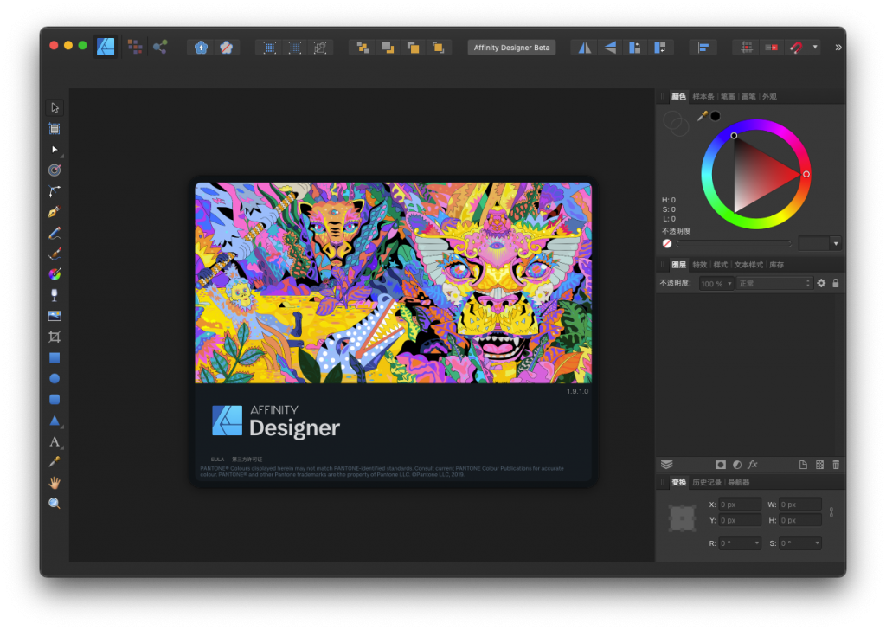Open the shear S dropdown
Viewport: 886px width, 630px height.
817,543
